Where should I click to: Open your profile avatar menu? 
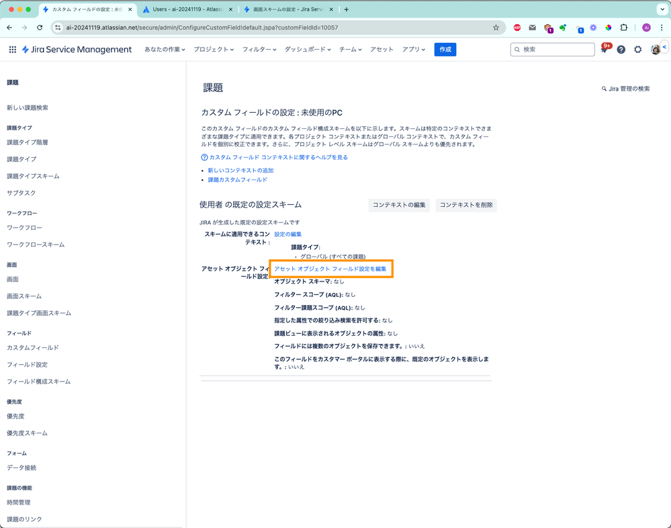(x=655, y=49)
